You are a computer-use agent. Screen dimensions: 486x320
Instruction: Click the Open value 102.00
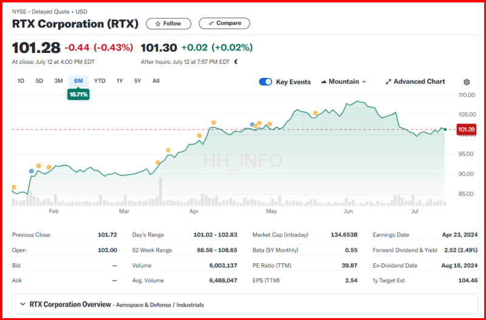tap(108, 250)
